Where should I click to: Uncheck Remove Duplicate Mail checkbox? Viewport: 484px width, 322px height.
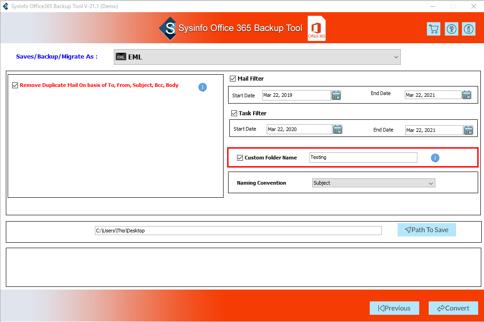coord(15,85)
